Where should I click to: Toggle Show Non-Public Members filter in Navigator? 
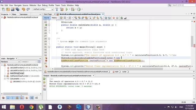point(17,98)
